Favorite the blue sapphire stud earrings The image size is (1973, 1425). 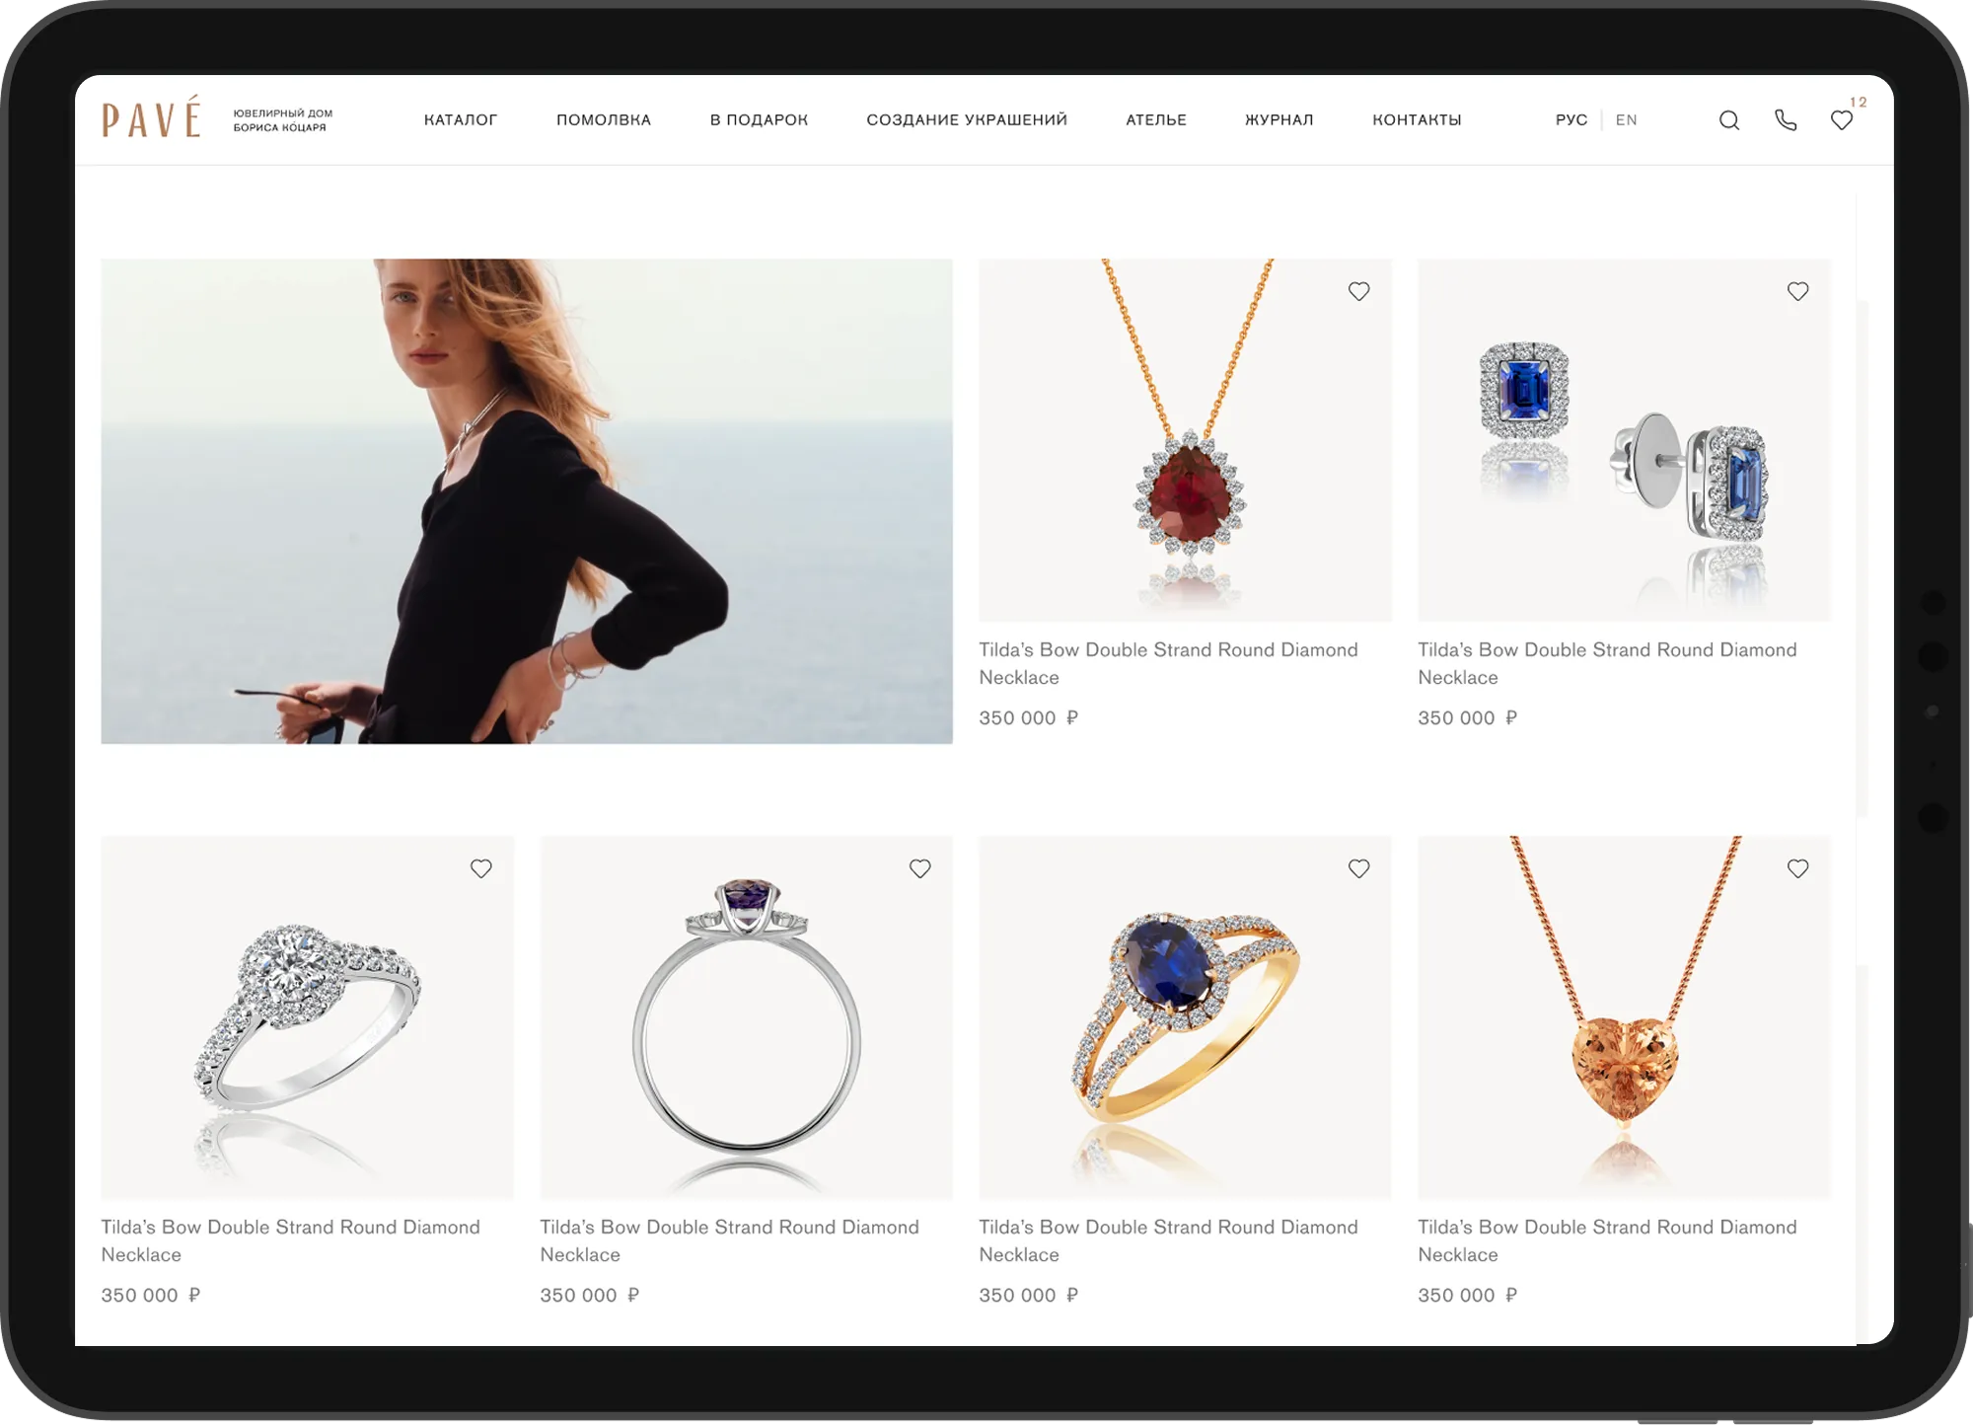1797,291
